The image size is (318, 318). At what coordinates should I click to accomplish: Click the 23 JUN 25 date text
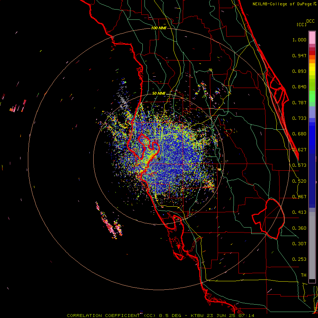[221, 316]
